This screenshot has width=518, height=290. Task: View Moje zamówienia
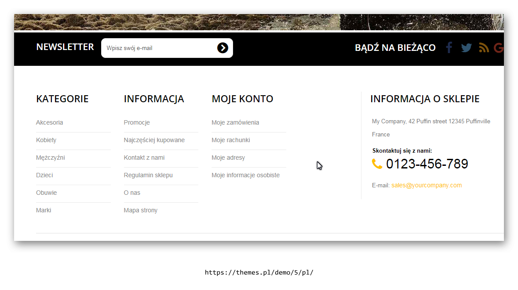click(x=235, y=122)
